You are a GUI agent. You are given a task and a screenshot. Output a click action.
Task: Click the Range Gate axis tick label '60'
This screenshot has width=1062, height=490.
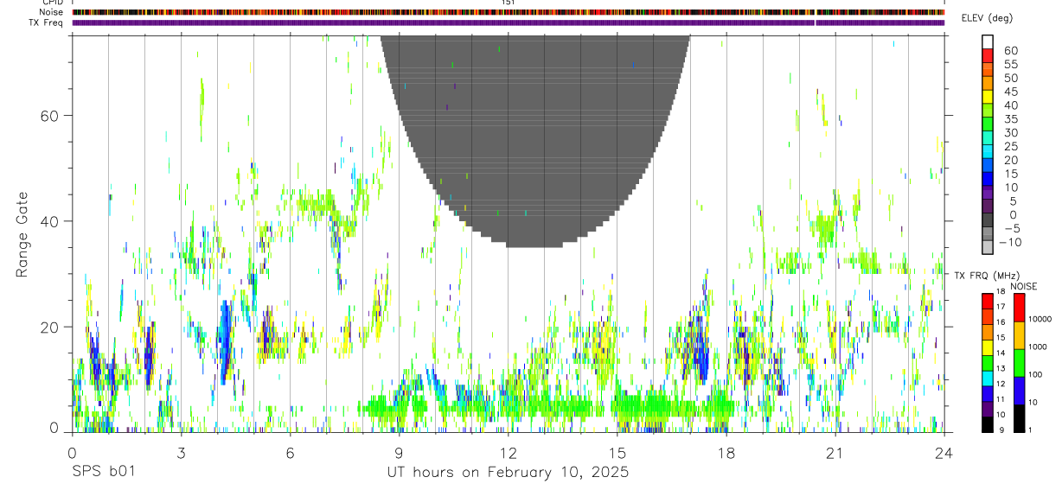click(x=48, y=115)
